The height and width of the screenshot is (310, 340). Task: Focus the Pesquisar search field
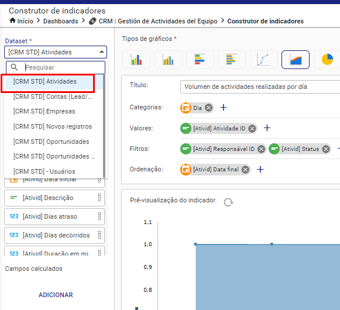click(x=56, y=67)
